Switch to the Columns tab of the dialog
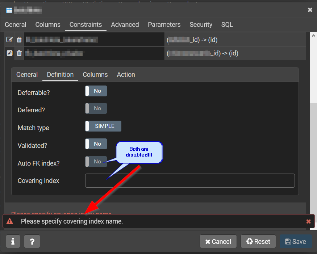Image resolution: width=317 pixels, height=254 pixels. coord(48,25)
